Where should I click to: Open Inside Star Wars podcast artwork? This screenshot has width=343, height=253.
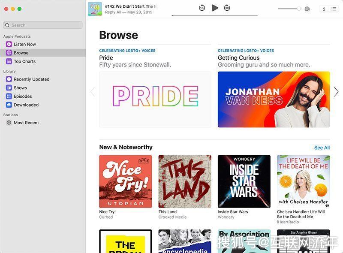[x=244, y=181]
